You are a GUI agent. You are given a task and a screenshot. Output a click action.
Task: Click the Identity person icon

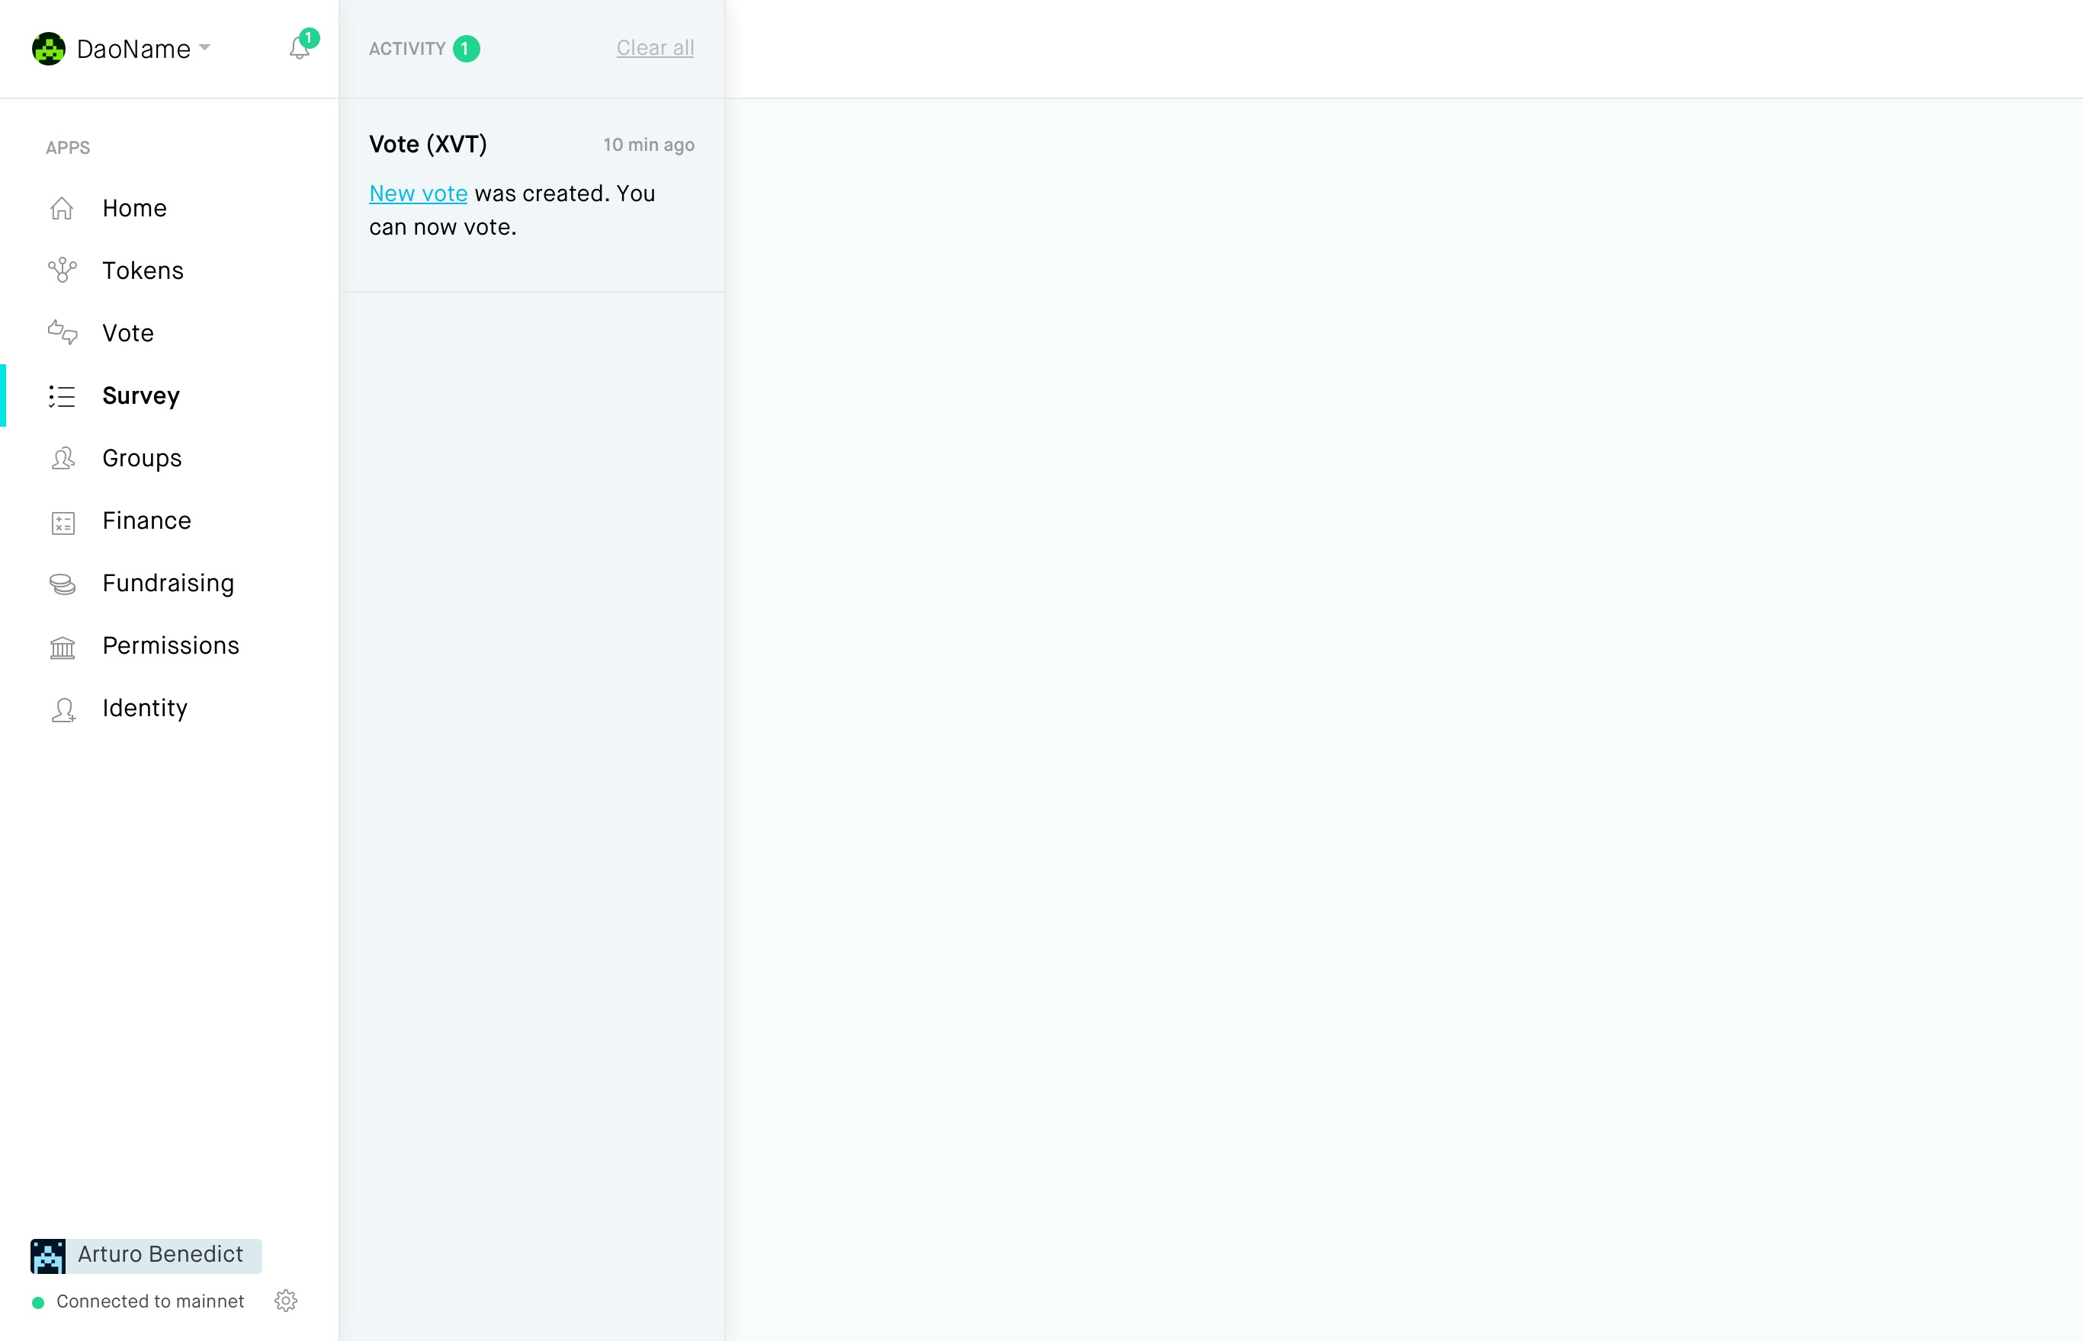click(x=63, y=709)
